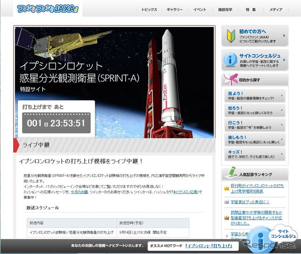
Task: Select the キッズ! category button
Action: 255,154
